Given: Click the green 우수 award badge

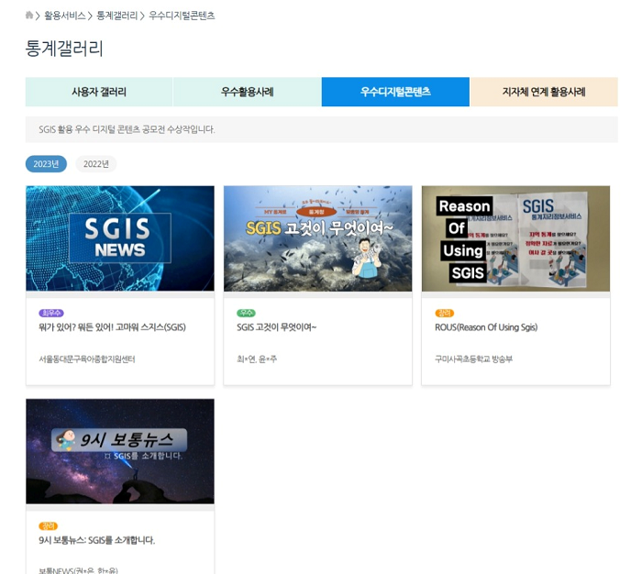Looking at the screenshot, I should pos(246,314).
